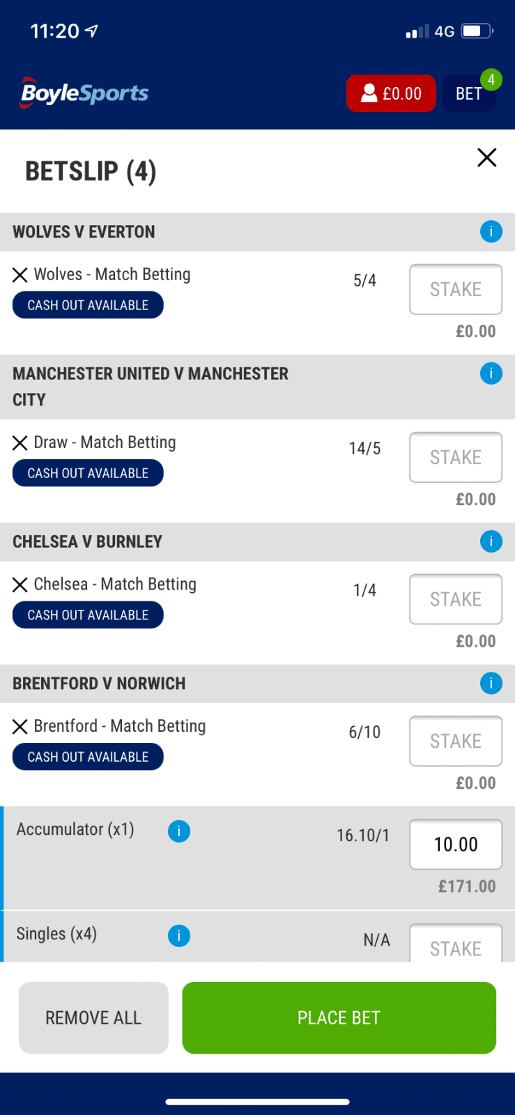The image size is (515, 1115).
Task: Click Remove All button
Action: 93,1017
